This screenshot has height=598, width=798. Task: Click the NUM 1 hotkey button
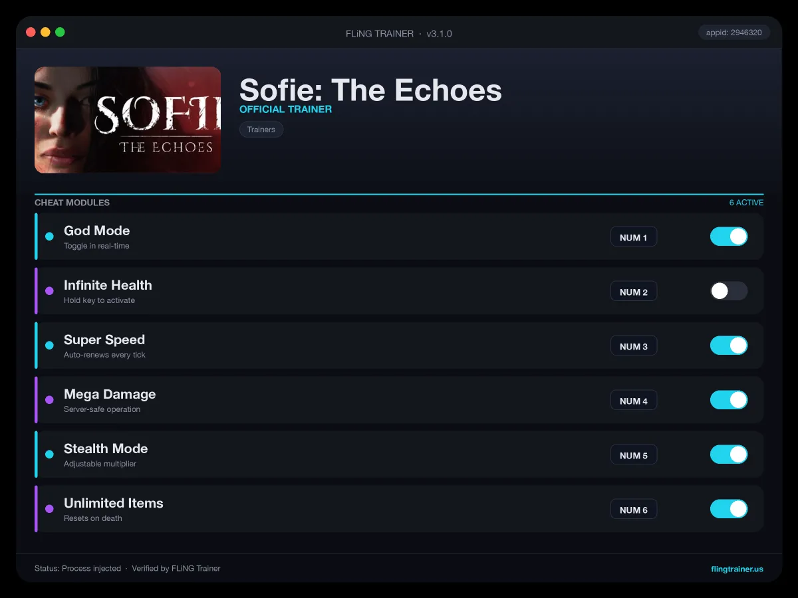coord(634,237)
